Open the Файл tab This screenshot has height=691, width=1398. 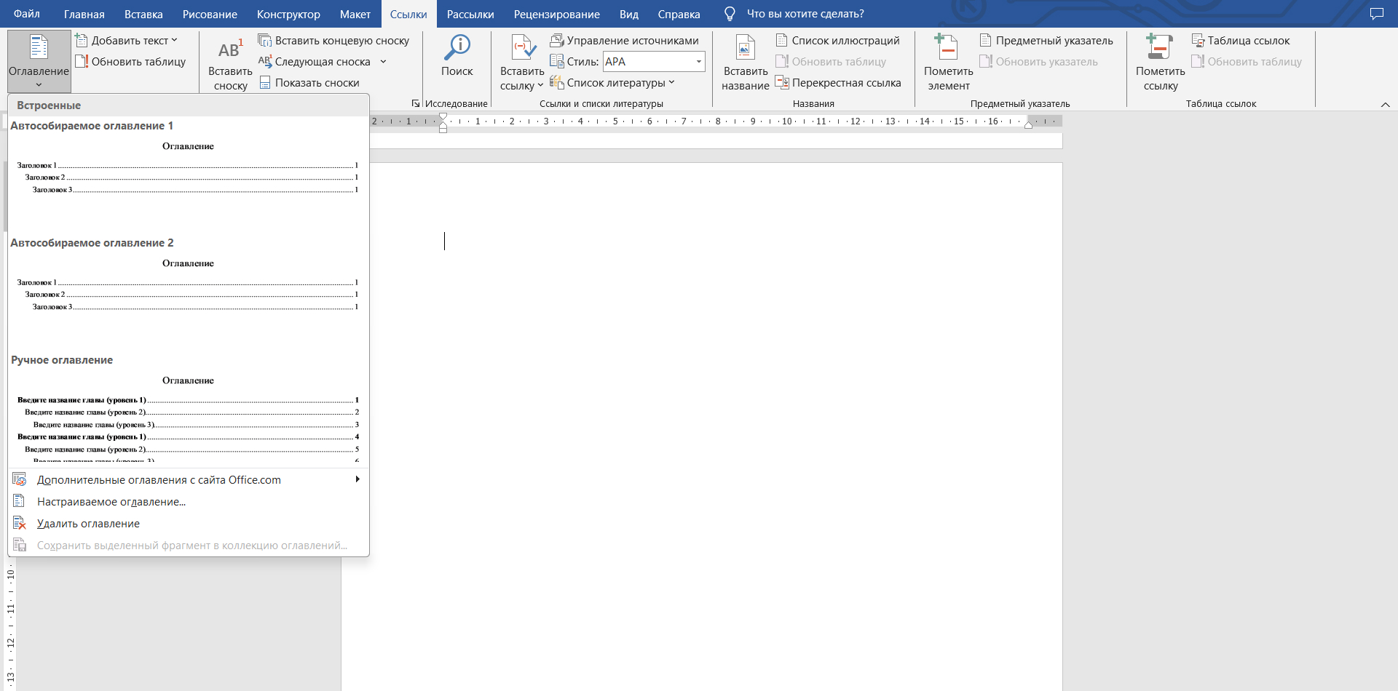coord(27,14)
